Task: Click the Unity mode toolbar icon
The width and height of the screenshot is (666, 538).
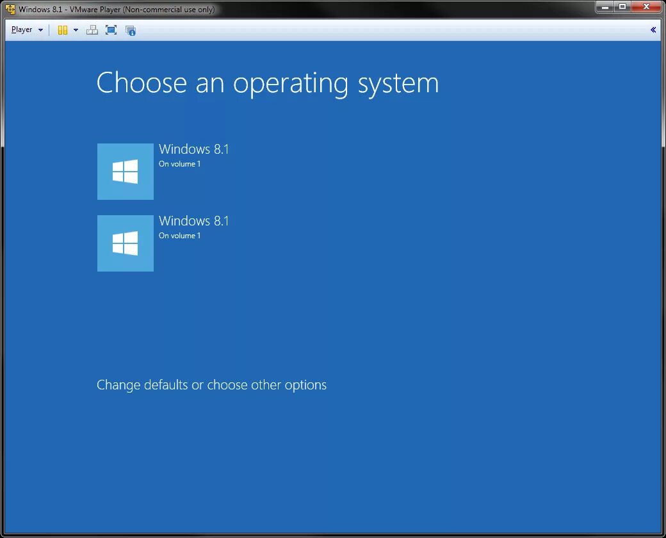Action: [131, 31]
